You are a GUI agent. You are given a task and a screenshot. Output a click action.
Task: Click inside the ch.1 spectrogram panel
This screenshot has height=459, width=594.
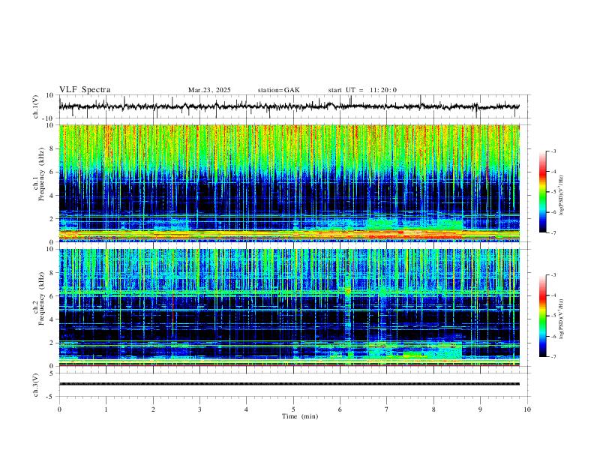pos(289,183)
